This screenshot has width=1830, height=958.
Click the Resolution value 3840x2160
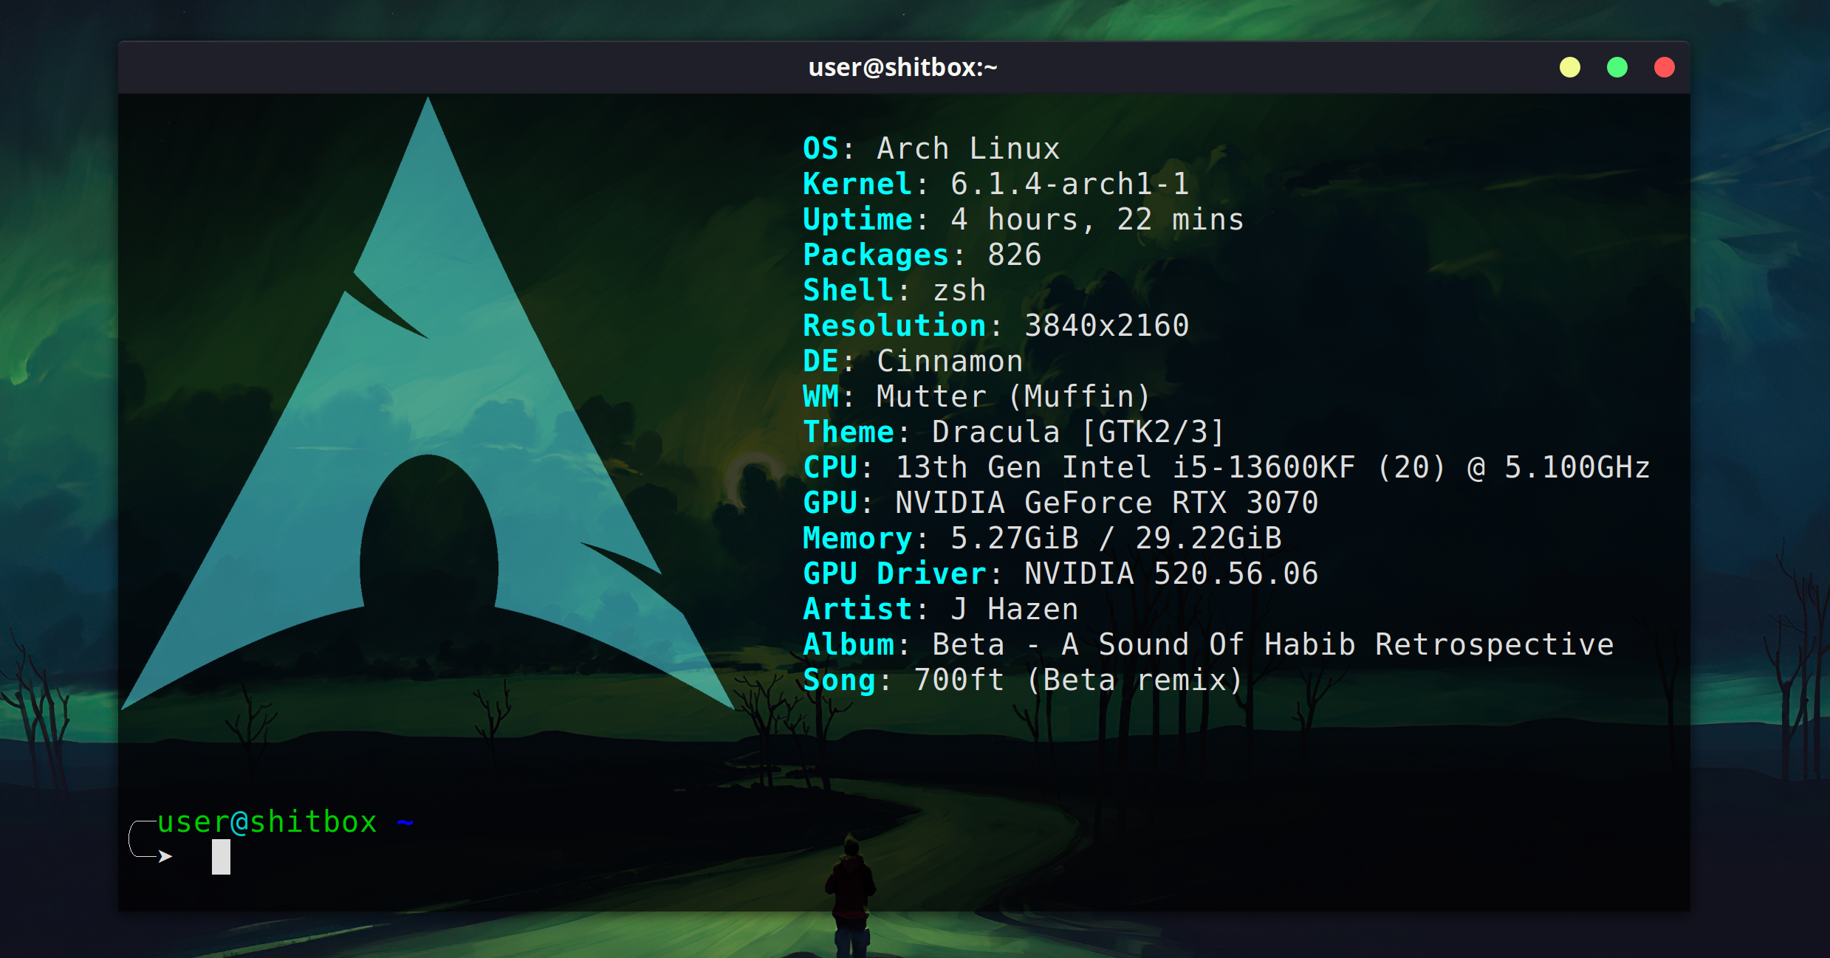1106,325
